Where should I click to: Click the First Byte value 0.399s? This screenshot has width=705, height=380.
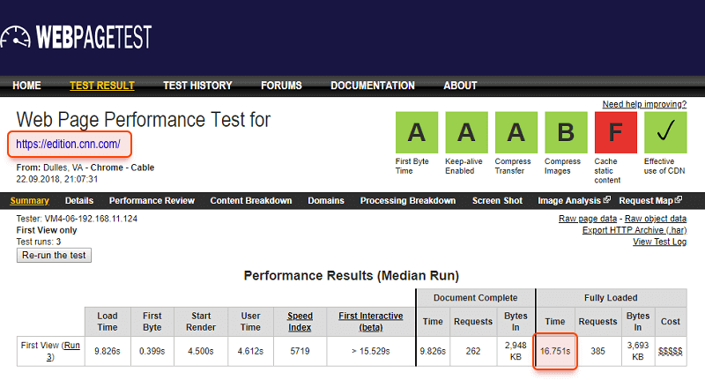tap(152, 351)
